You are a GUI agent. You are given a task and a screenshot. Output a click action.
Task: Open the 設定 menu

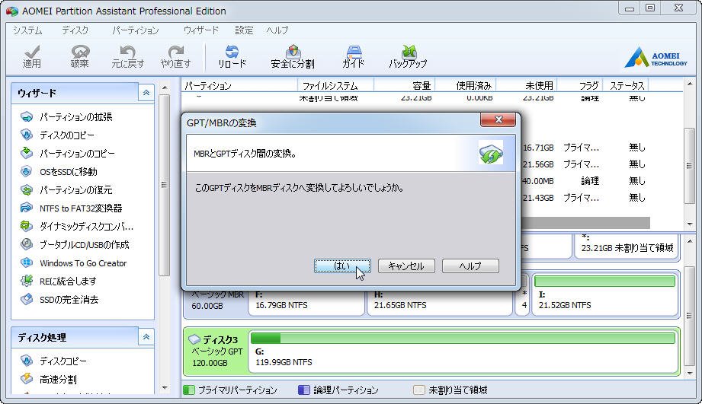tap(244, 30)
